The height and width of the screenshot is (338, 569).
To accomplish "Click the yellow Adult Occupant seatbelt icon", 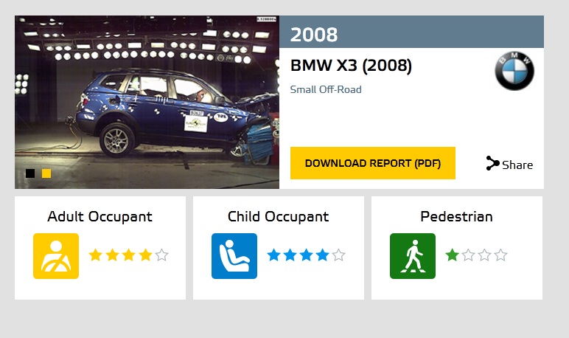I will coord(56,256).
